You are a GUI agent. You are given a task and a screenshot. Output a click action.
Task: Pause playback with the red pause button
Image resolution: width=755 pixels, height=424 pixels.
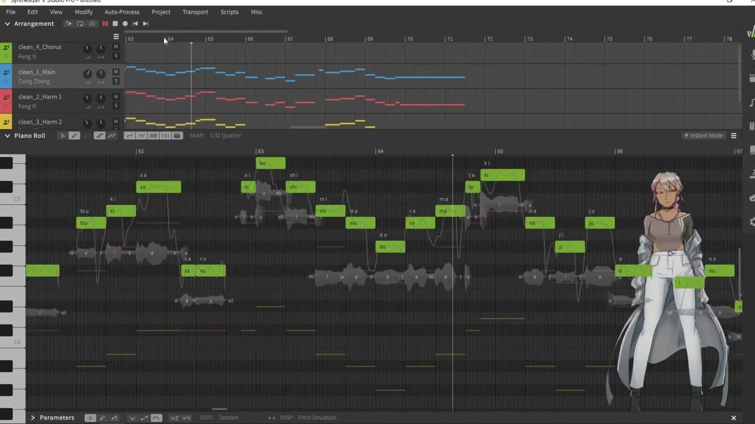pyautogui.click(x=105, y=24)
